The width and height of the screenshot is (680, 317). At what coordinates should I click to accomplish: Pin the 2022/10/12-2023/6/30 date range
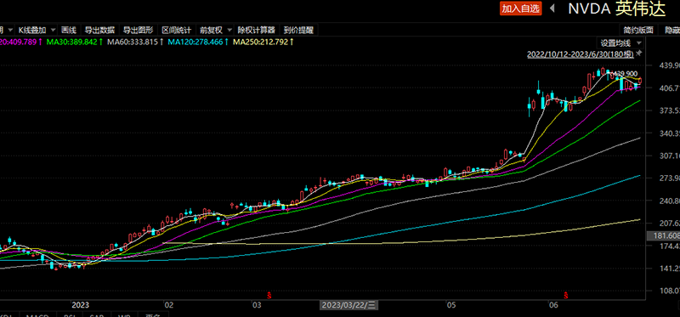(x=639, y=54)
